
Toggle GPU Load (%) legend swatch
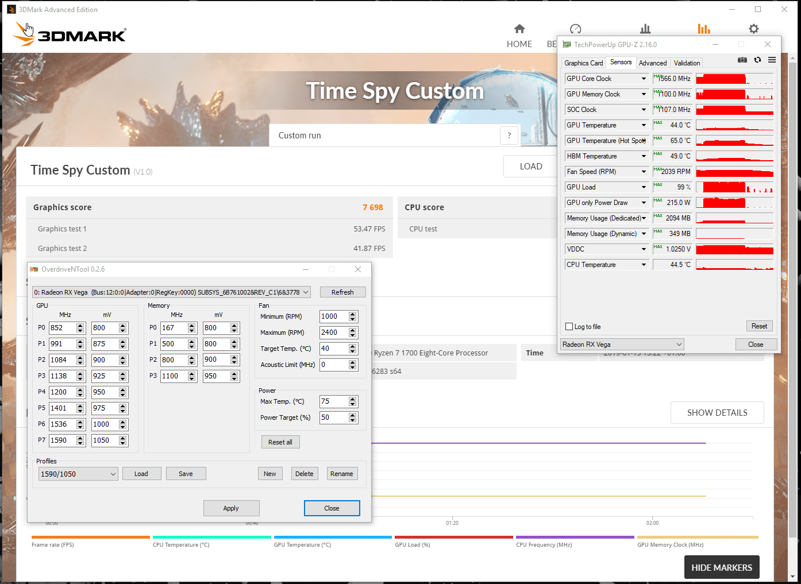click(x=454, y=537)
